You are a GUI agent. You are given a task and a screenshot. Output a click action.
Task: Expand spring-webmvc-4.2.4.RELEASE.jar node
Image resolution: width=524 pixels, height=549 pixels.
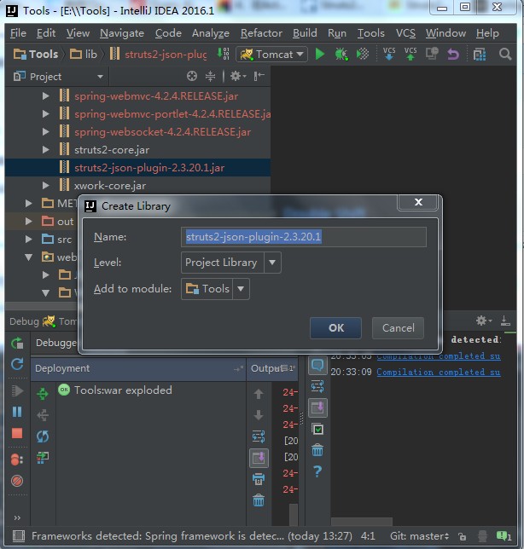45,96
